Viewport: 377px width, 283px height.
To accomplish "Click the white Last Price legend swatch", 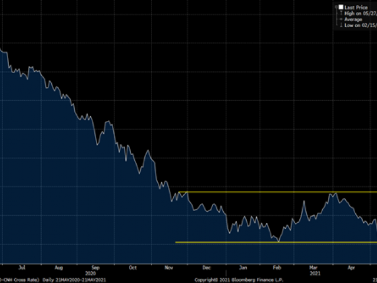I will [341, 6].
